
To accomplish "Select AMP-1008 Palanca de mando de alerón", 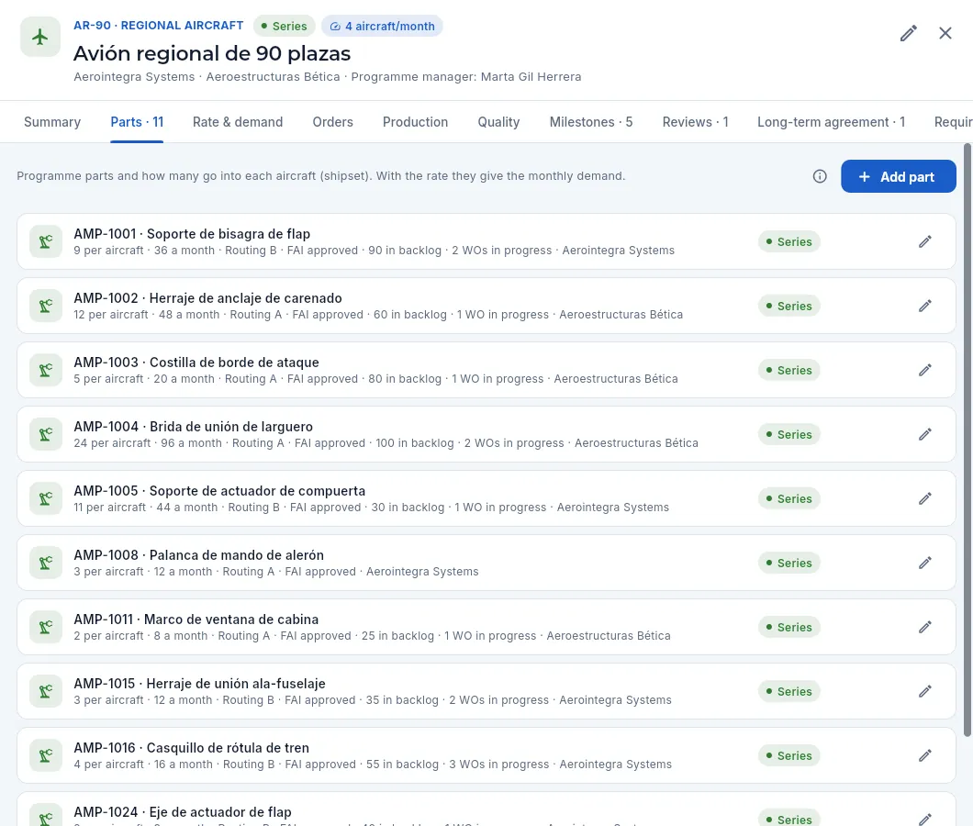I will (486, 563).
